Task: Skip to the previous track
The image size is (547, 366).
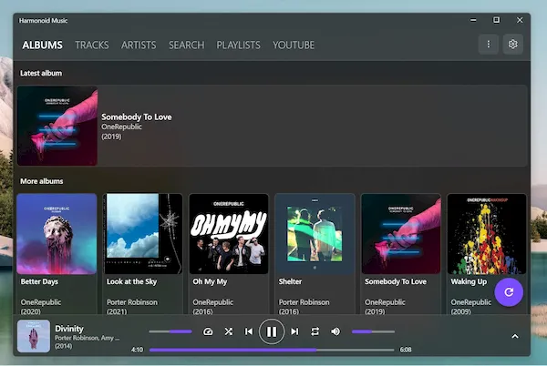Action: point(249,331)
